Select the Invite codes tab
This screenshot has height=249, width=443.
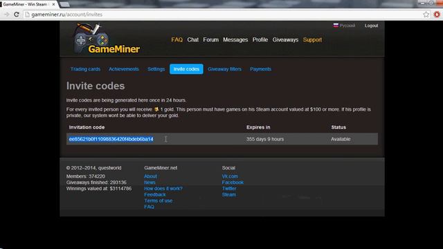186,69
